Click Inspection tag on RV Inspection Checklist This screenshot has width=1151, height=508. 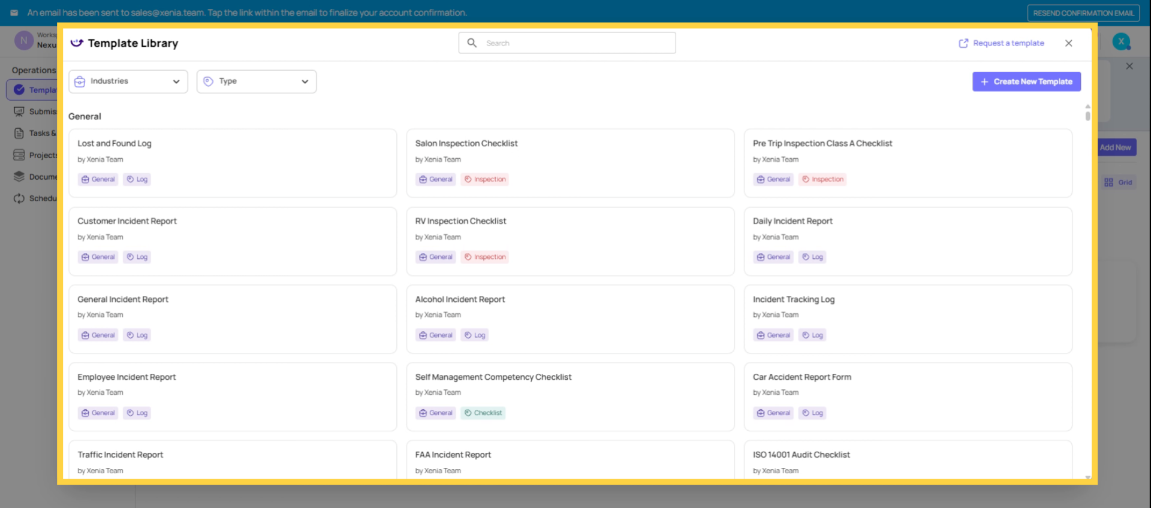(x=484, y=257)
